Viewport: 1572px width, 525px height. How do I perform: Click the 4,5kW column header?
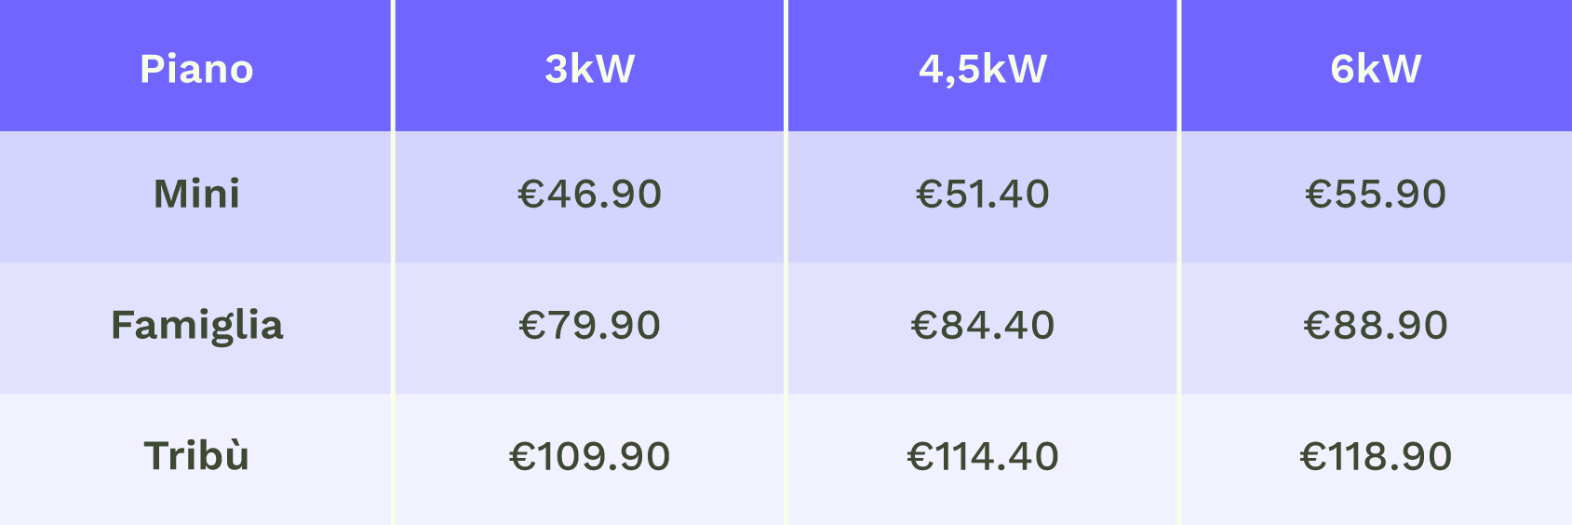[983, 69]
